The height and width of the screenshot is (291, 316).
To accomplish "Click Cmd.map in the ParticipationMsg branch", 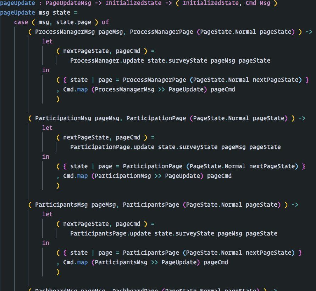I will pyautogui.click(x=76, y=176).
